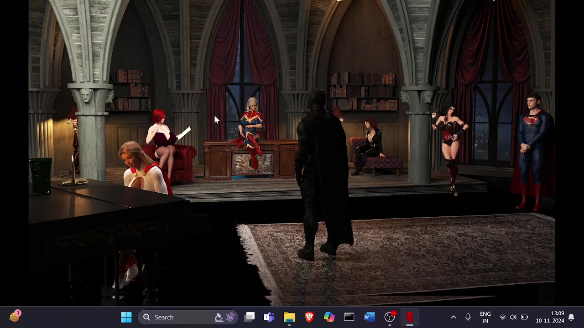
Task: Open the Terminal app in the taskbar
Action: pos(349,317)
